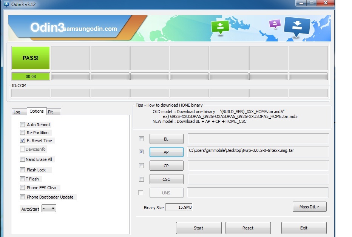This screenshot has width=352, height=237.
Task: Check the Phone EFS Clear option
Action: 22,188
